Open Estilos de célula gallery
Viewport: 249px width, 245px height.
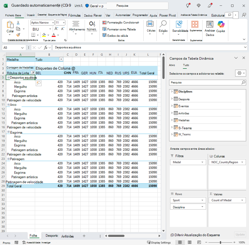(115, 36)
